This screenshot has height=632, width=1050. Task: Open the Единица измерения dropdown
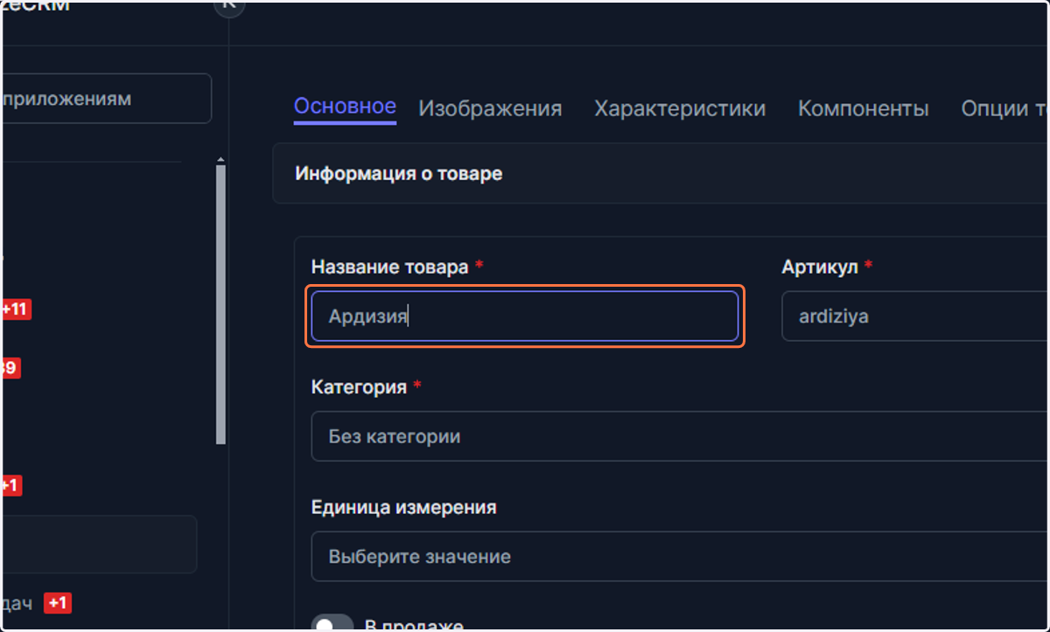(680, 557)
